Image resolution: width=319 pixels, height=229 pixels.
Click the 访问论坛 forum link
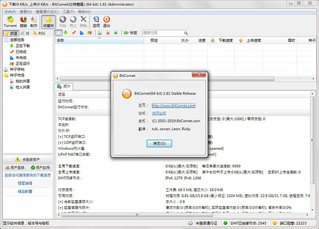(159, 113)
